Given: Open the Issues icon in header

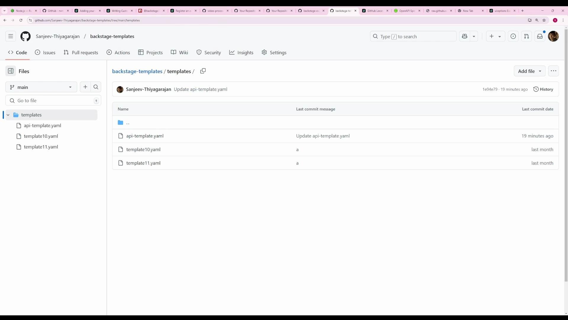Looking at the screenshot, I should coord(513,36).
